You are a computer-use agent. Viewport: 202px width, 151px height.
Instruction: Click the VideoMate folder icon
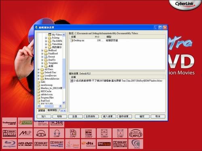tap(50, 44)
